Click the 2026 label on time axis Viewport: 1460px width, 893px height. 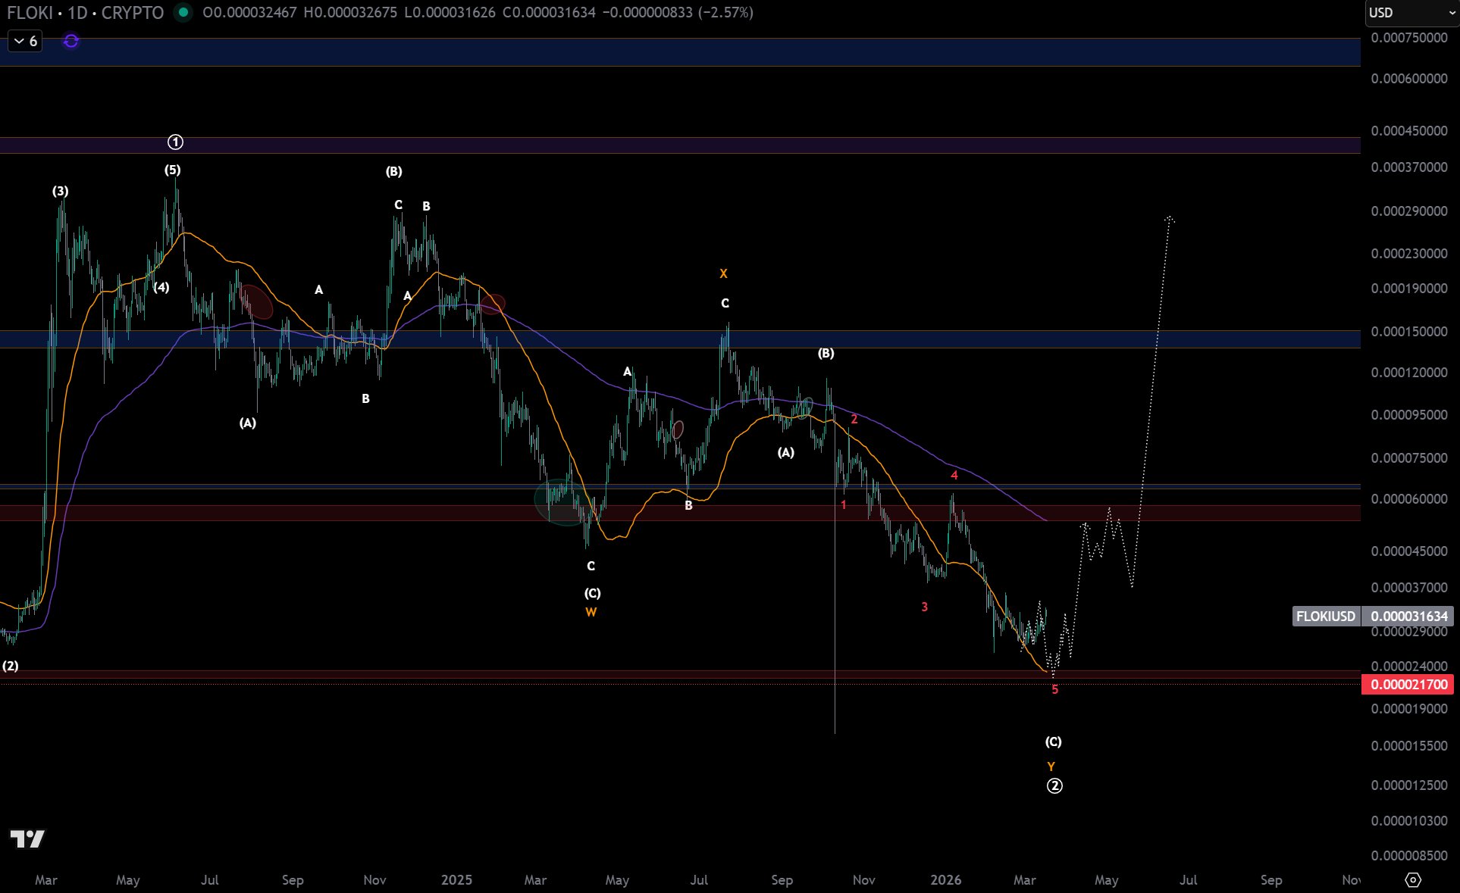[945, 879]
